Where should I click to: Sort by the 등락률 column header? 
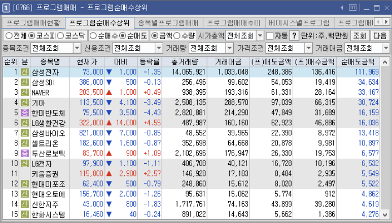tap(150, 62)
